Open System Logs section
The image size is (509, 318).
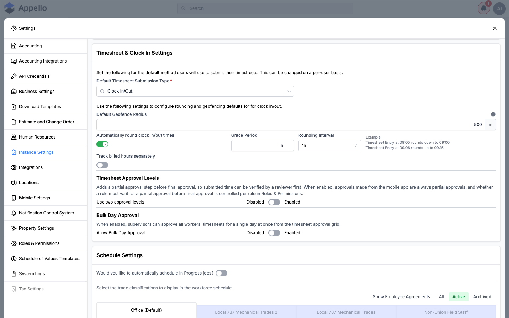point(46,274)
